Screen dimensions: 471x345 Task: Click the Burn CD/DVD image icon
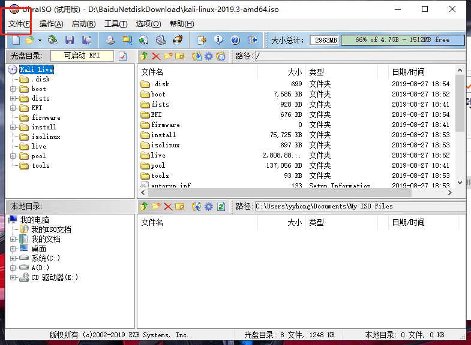178,40
